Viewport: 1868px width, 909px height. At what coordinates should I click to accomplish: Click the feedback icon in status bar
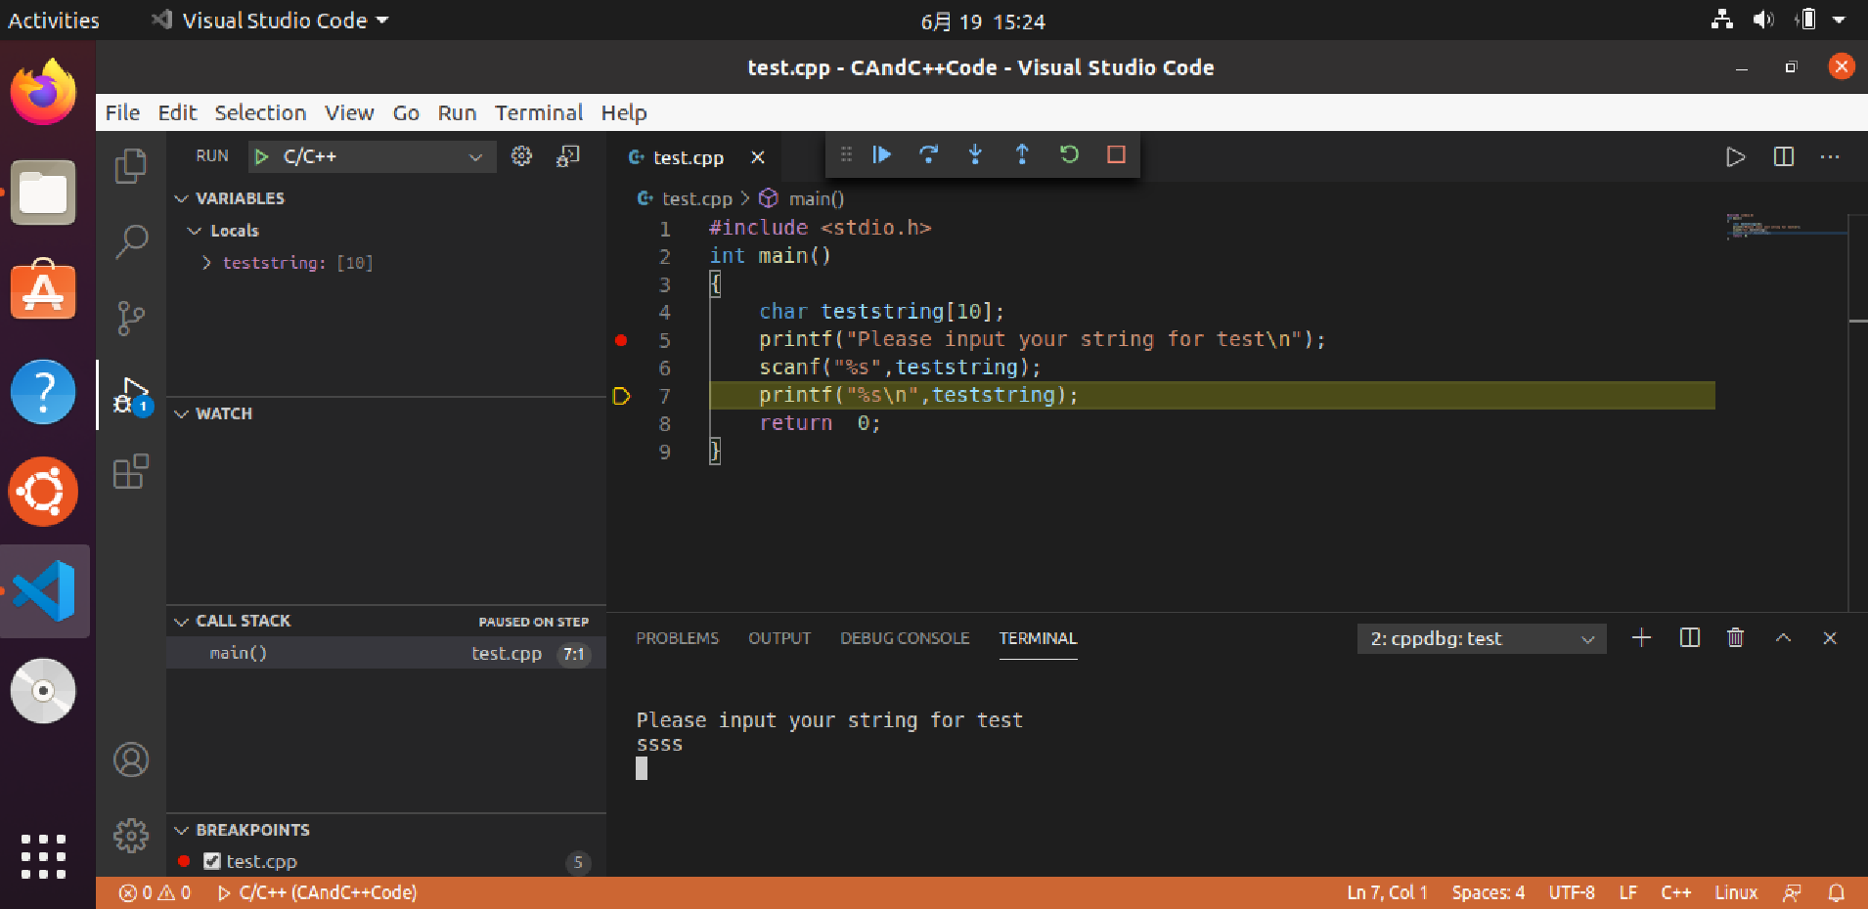(x=1792, y=892)
